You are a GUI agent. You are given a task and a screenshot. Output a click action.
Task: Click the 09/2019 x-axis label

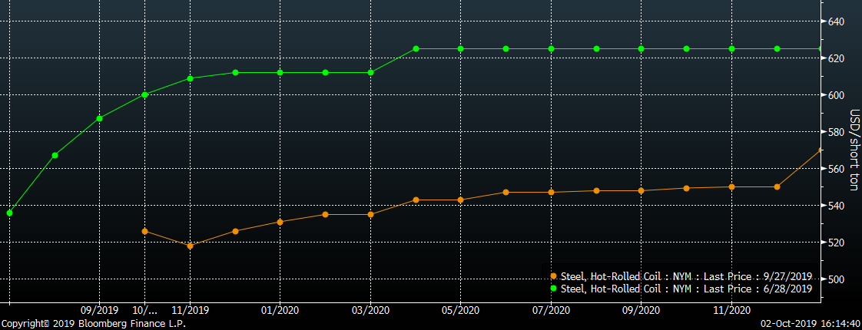coord(100,310)
